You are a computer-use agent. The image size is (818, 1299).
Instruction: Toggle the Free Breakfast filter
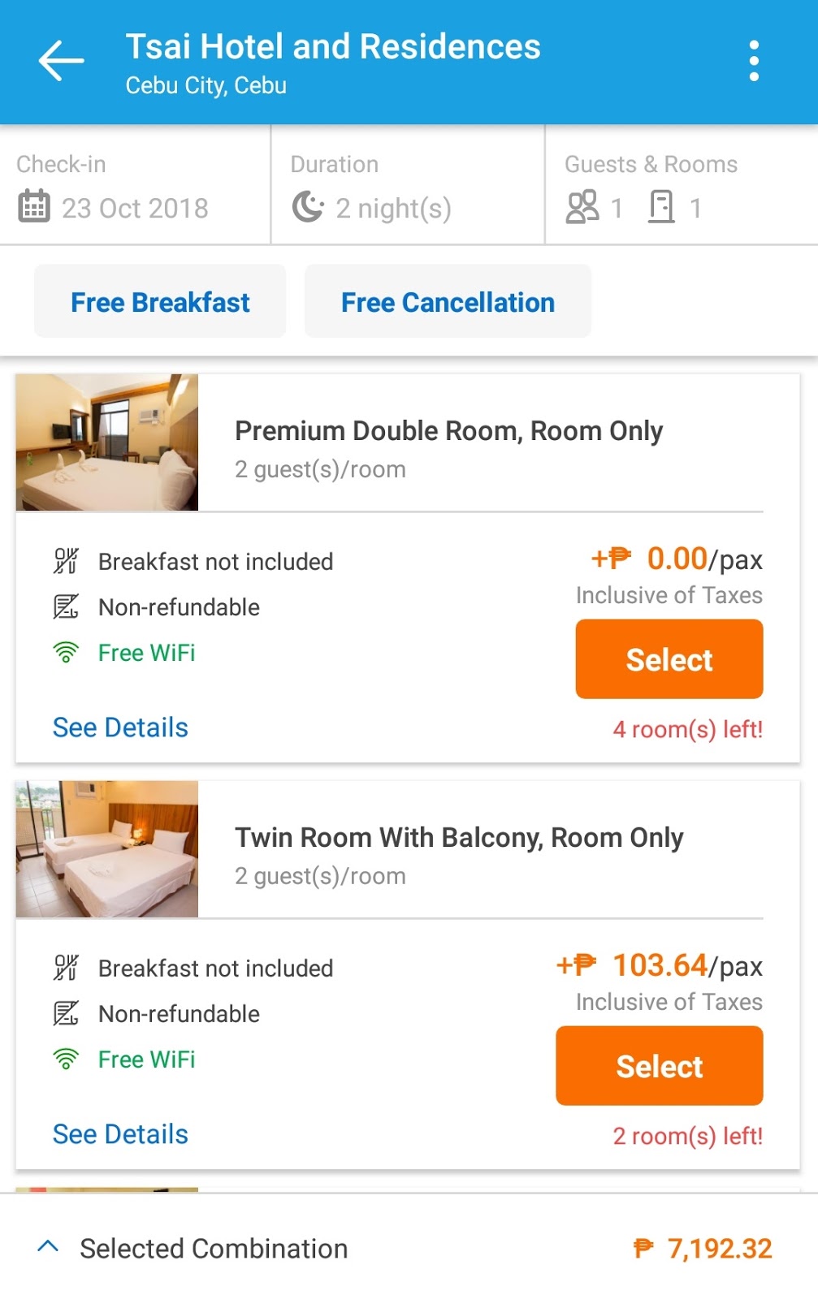point(160,302)
